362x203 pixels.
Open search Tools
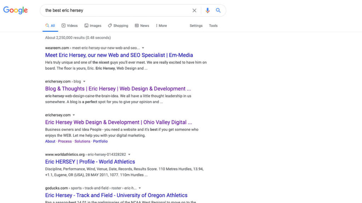pos(213,26)
